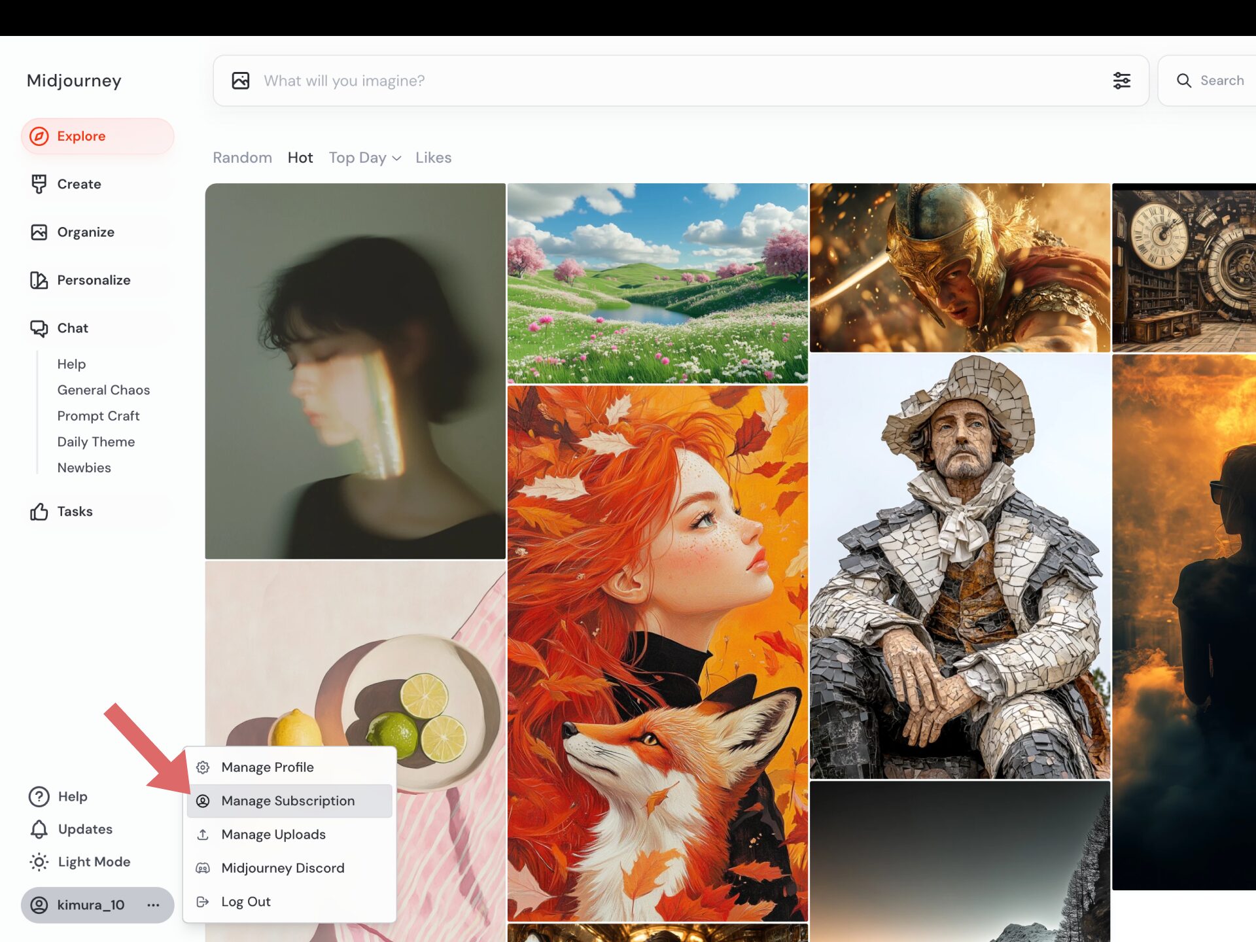
Task: Open the Prompt Craft chat room
Action: tap(98, 416)
